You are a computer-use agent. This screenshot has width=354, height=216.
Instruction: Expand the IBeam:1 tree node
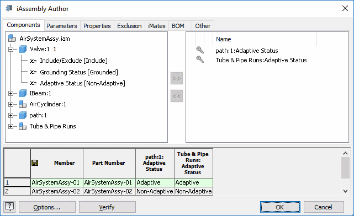[11, 93]
